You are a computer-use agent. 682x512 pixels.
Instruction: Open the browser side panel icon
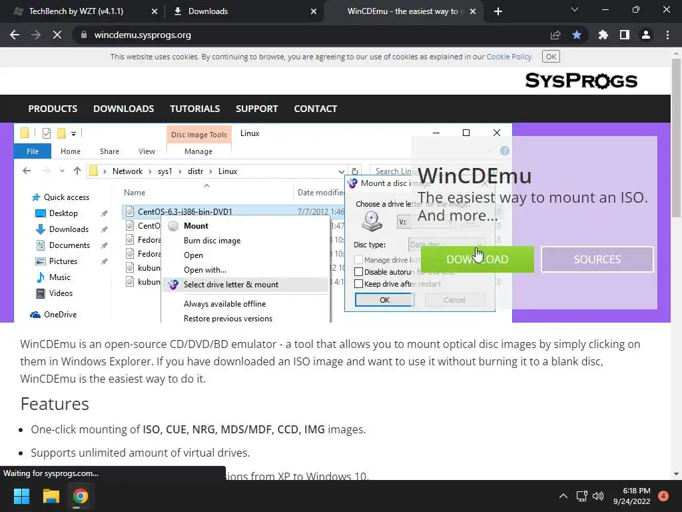(625, 35)
